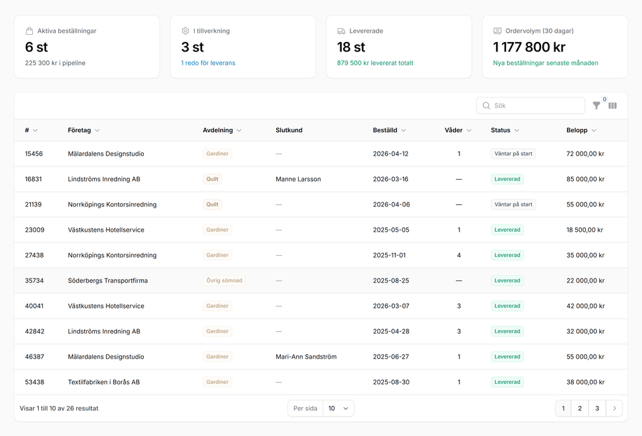The image size is (642, 436).
Task: Click the banknote icon beside Ordervolym
Action: (498, 31)
